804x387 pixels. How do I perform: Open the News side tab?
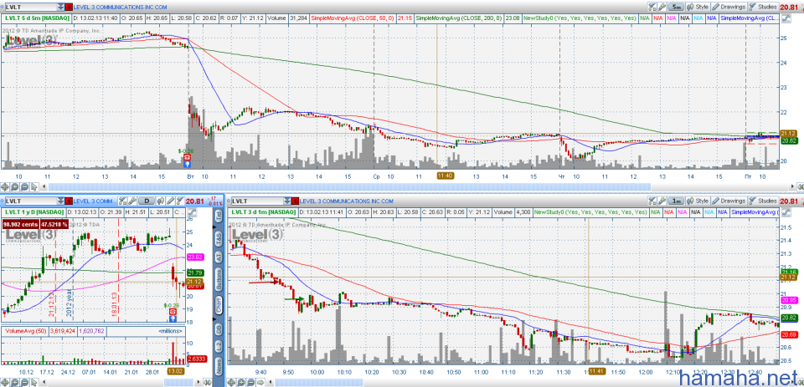click(219, 367)
